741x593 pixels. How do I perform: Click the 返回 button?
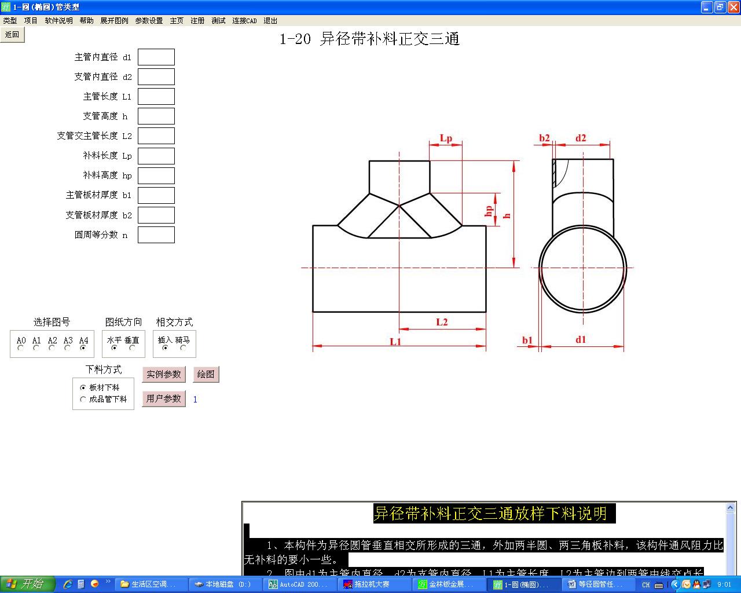(x=12, y=35)
